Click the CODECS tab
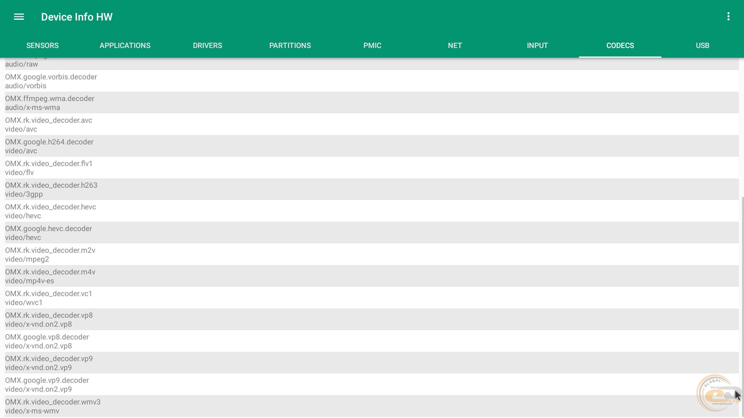The image size is (744, 418). click(x=620, y=45)
